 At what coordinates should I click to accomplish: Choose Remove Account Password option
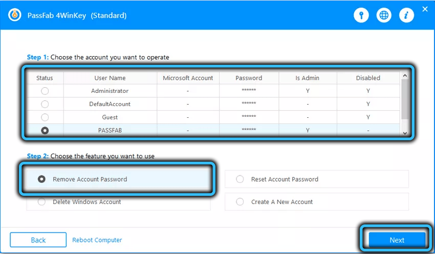coord(118,179)
